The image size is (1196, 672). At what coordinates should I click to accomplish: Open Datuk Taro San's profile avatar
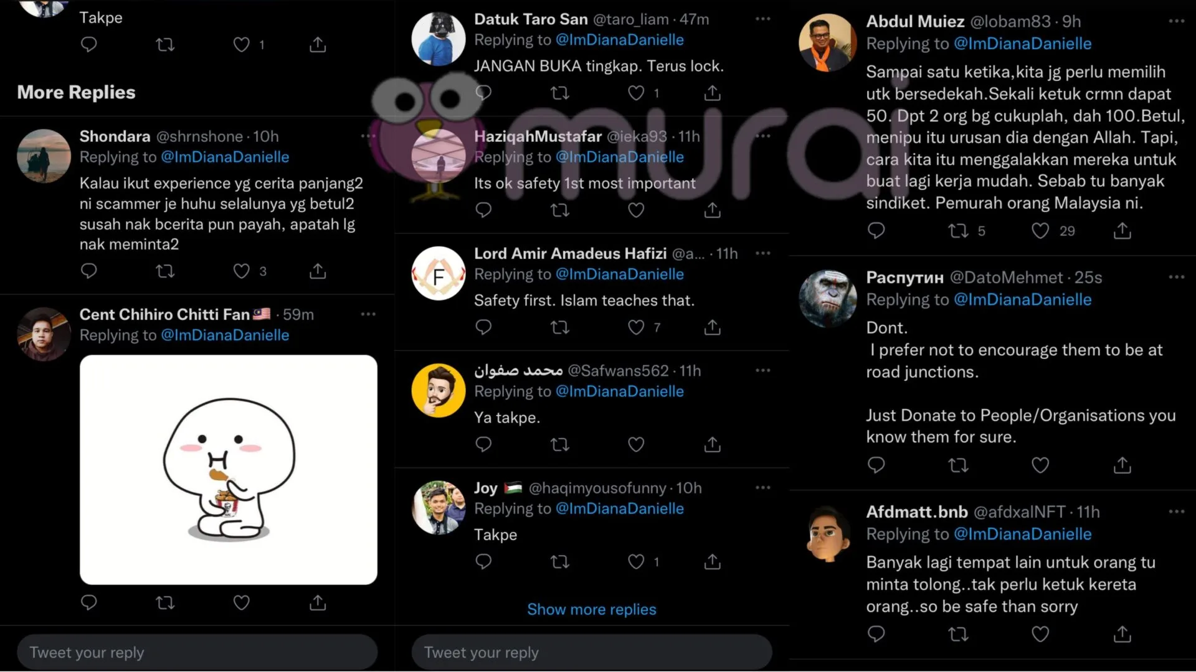(x=439, y=39)
